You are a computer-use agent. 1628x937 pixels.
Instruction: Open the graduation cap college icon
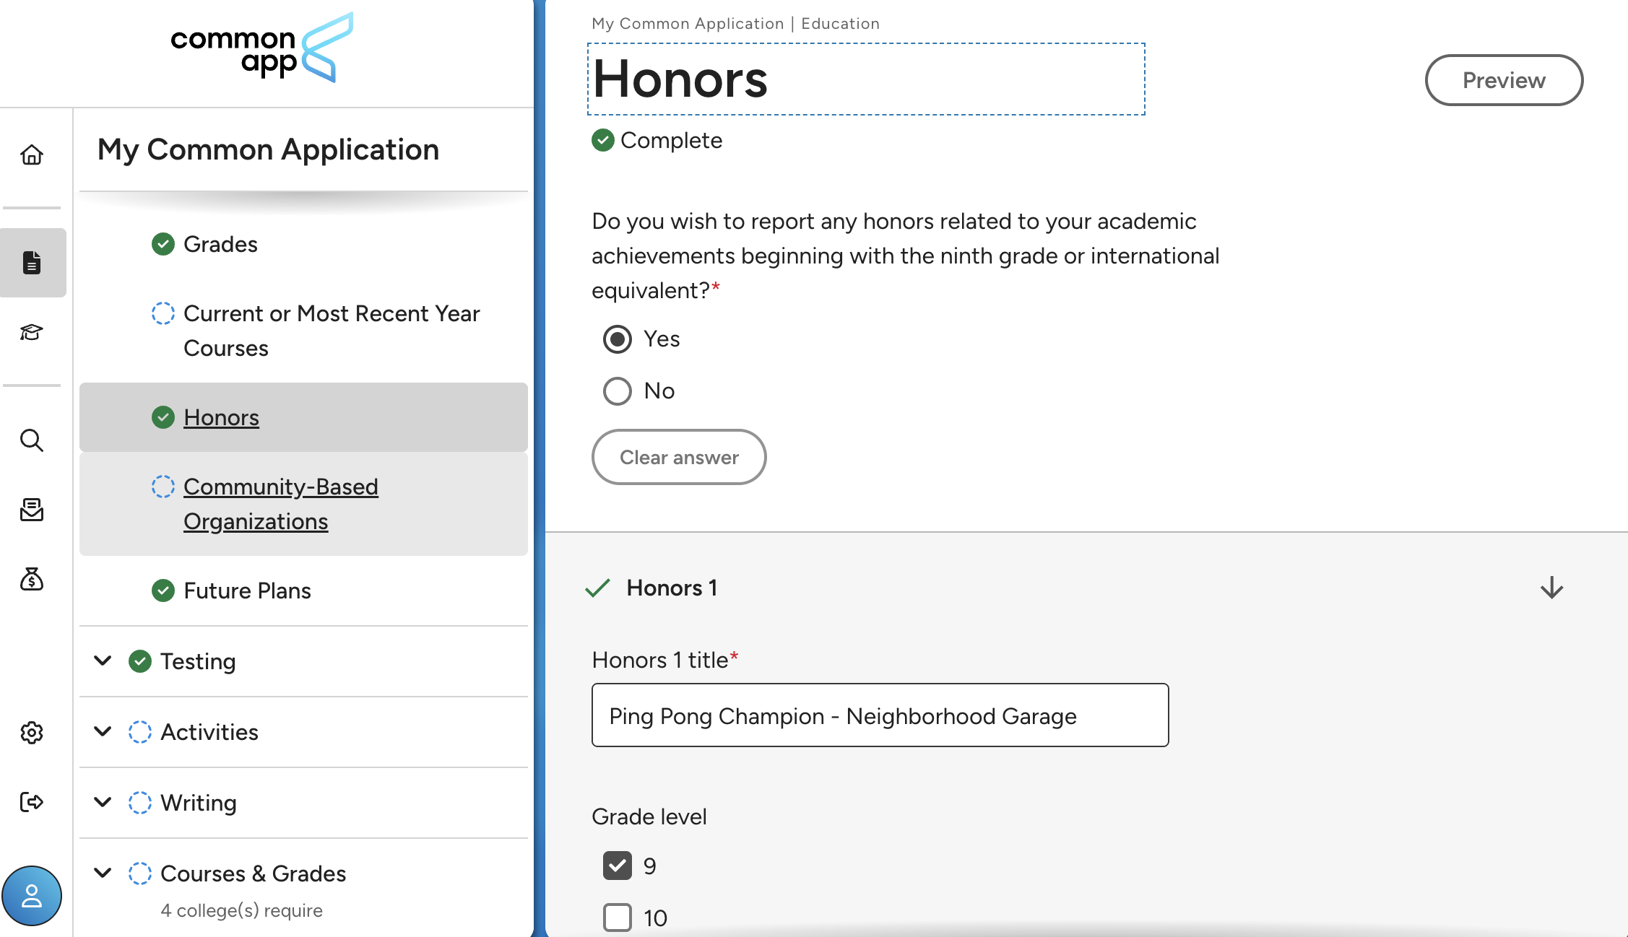(x=32, y=332)
